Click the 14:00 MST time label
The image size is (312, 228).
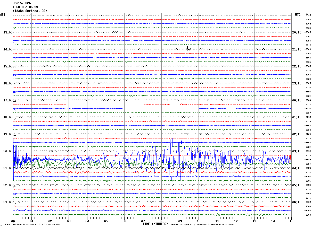point(8,49)
